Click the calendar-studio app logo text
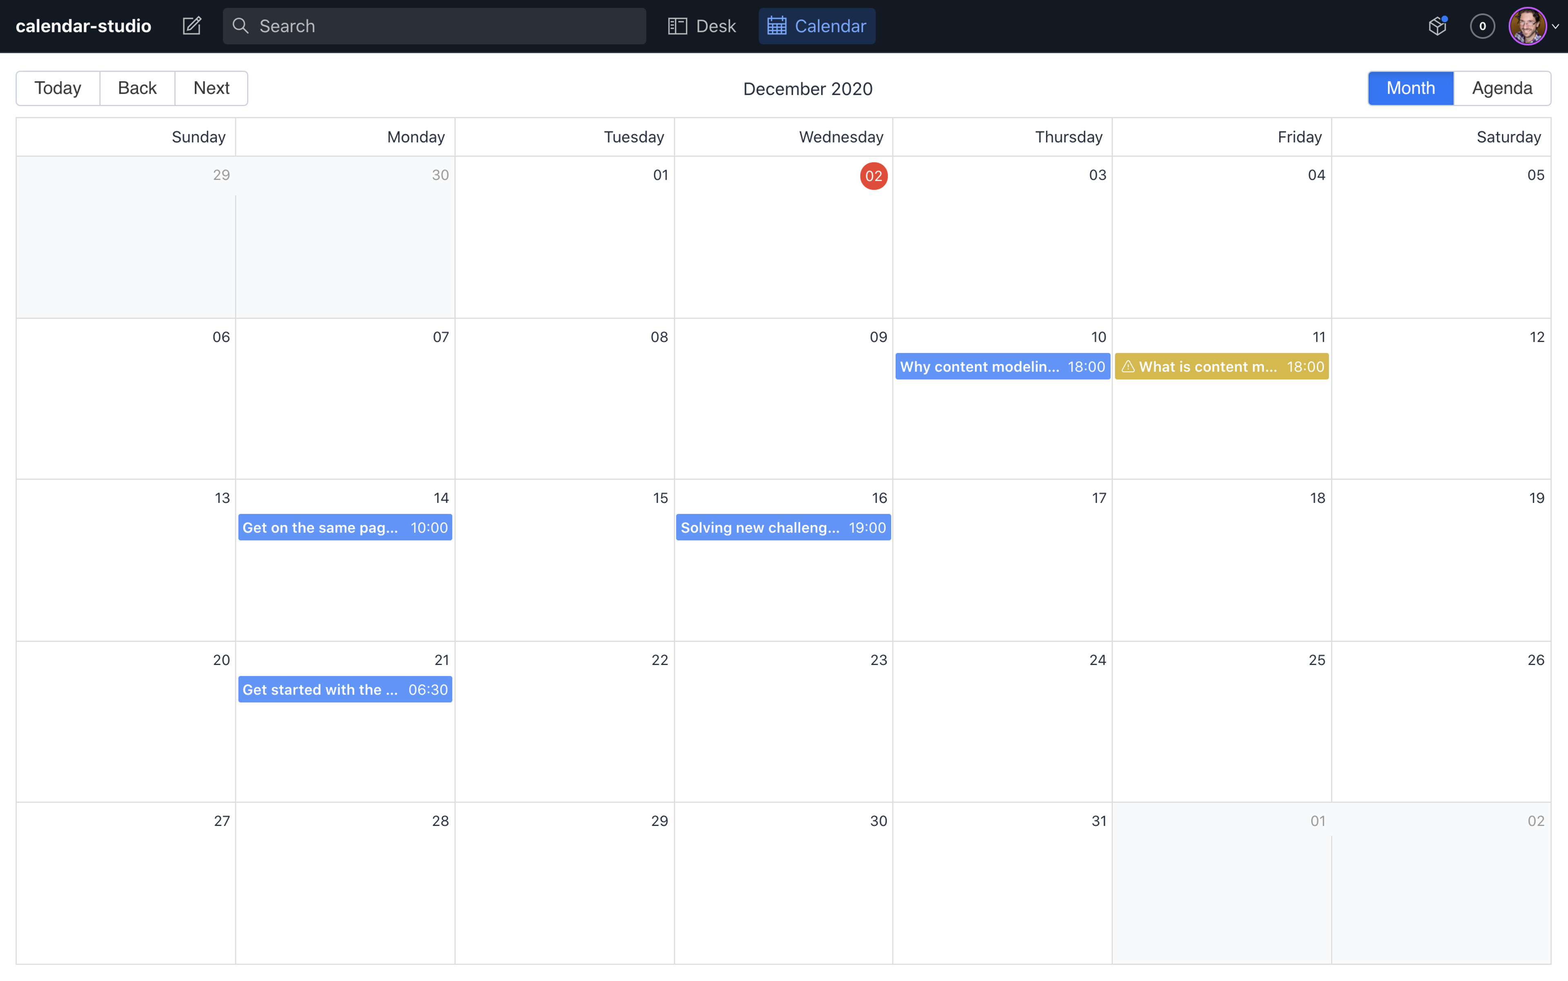The image size is (1568, 981). (85, 25)
